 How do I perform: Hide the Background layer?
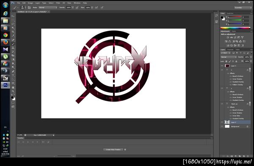[x=222, y=126]
